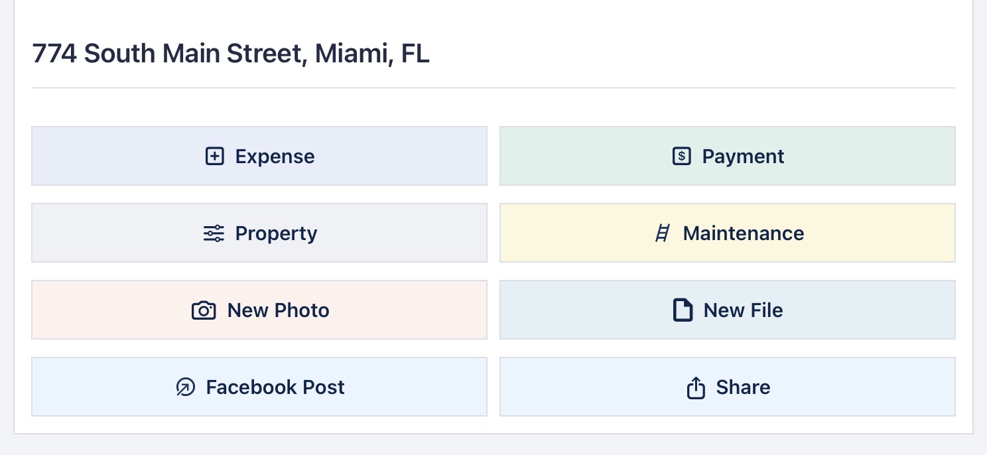Click the sliders icon next to Property
Image resolution: width=987 pixels, height=455 pixels.
click(x=214, y=233)
